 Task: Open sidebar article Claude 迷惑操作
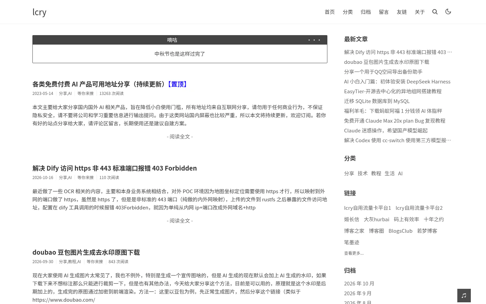(386, 130)
